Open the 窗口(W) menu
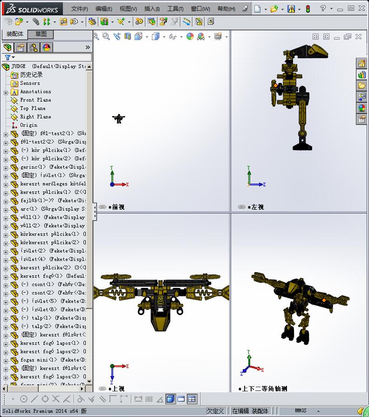 coord(200,9)
